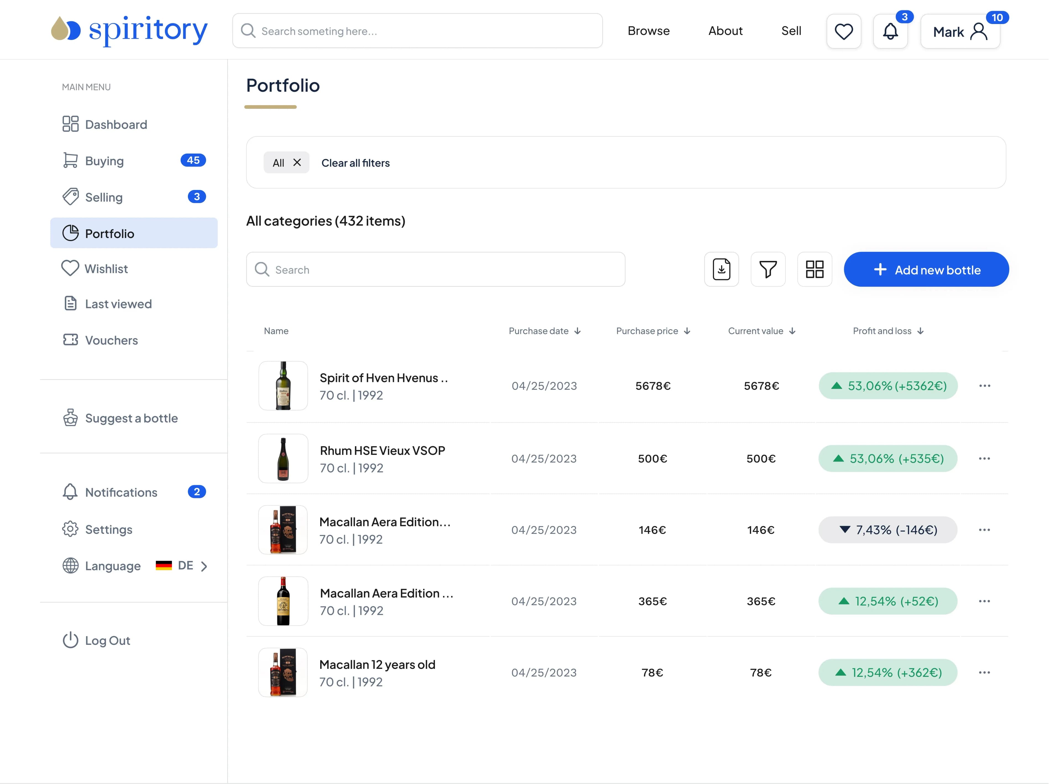
Task: Click the portfolio Search field
Action: 435,269
